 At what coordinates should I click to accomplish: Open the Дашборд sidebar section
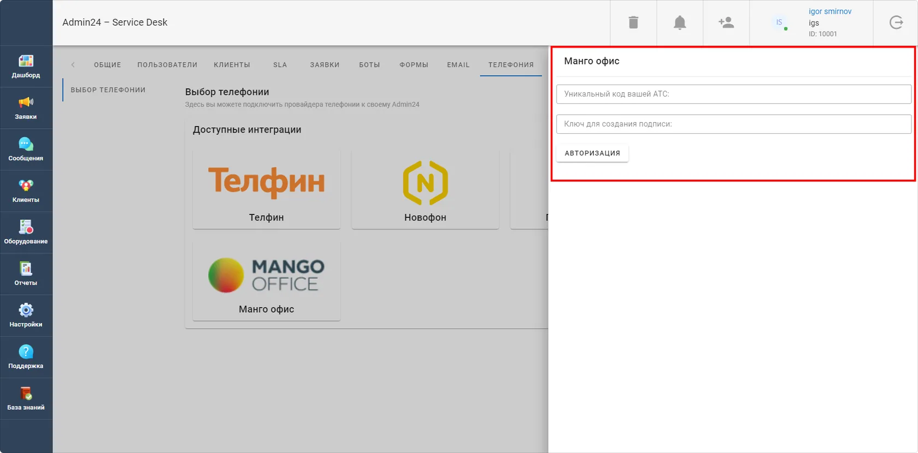point(26,67)
